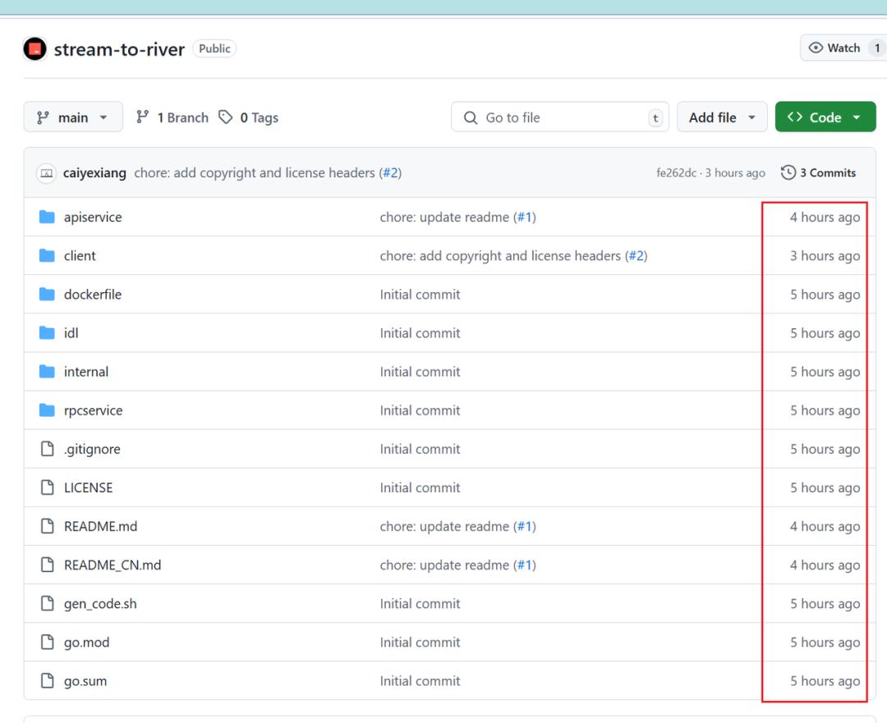The image size is (887, 723).
Task: Click the dockerfile folder icon
Action: 48,295
